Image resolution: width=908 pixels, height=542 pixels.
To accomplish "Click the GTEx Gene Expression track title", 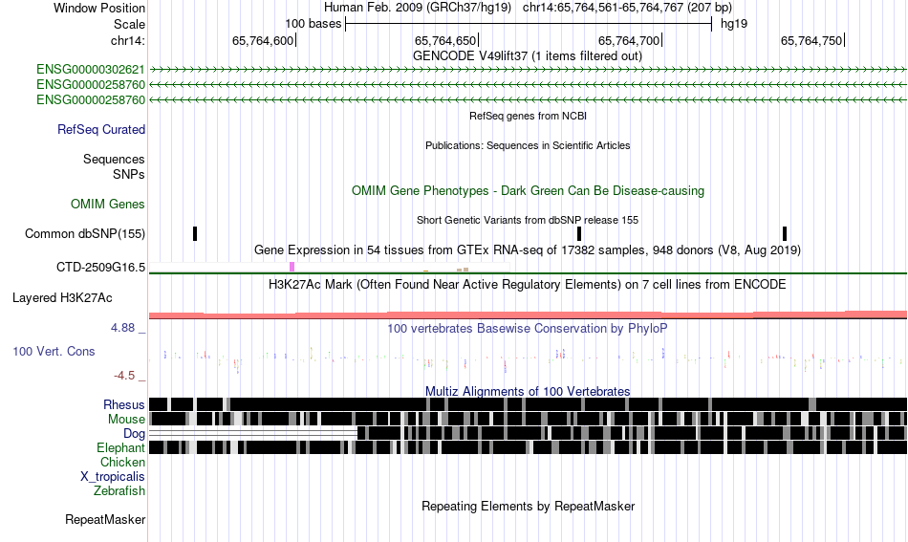I will (x=528, y=250).
